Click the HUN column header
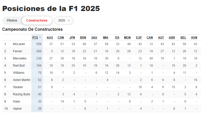The image size is (201, 113). (x=194, y=37)
